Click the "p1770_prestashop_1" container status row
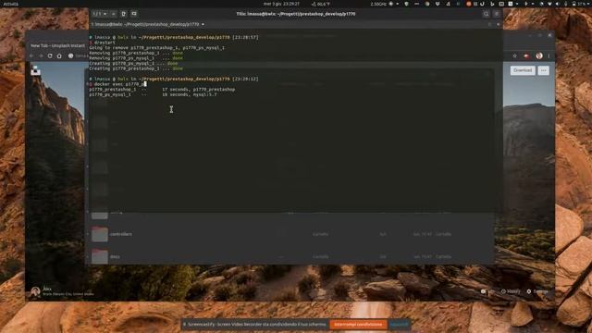The height and width of the screenshot is (333, 592). tap(162, 90)
